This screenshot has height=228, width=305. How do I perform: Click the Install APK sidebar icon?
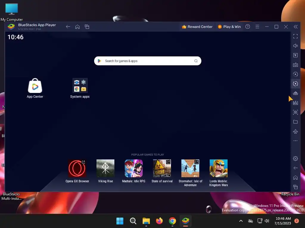(295, 103)
